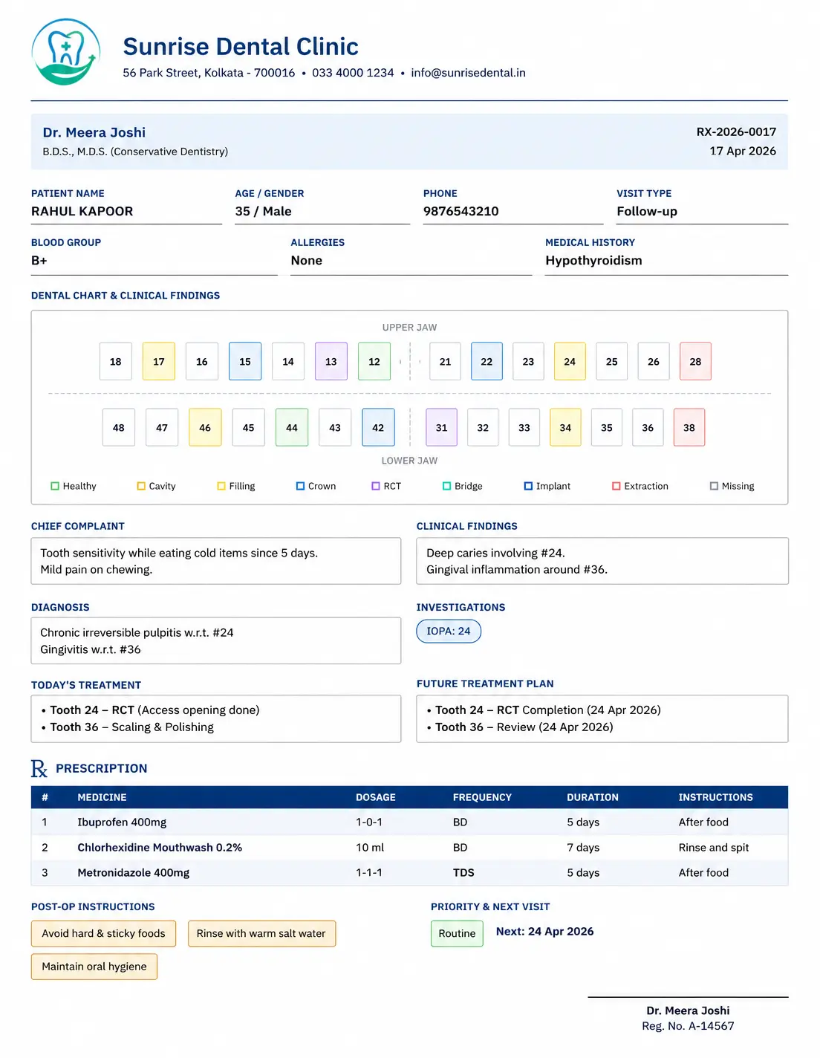Select tooth 38 in the lower jaw
This screenshot has width=820, height=1058.
(x=689, y=427)
